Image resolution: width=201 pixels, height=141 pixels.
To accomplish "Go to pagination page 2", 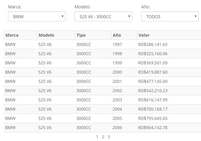I will [103, 137].
